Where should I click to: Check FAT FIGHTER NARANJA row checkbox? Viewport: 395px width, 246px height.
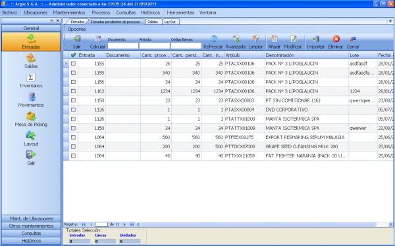pyautogui.click(x=73, y=156)
